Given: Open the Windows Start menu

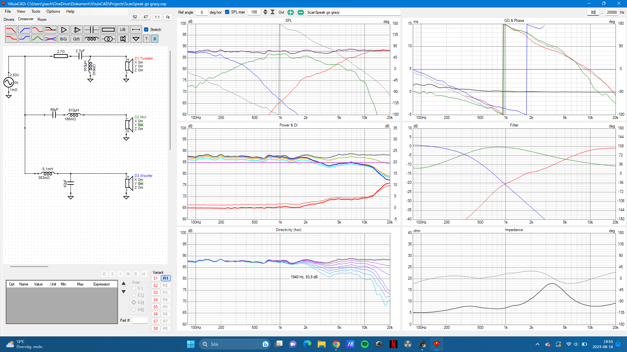Looking at the screenshot, I should 191,344.
